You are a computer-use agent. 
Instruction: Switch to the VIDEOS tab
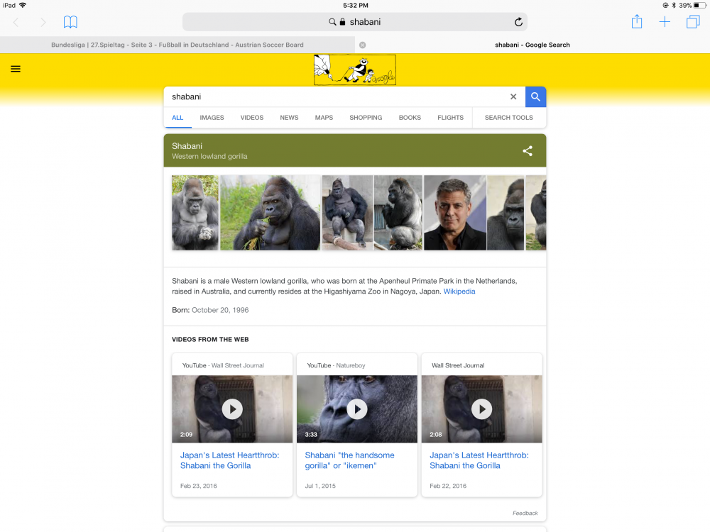[x=252, y=118]
